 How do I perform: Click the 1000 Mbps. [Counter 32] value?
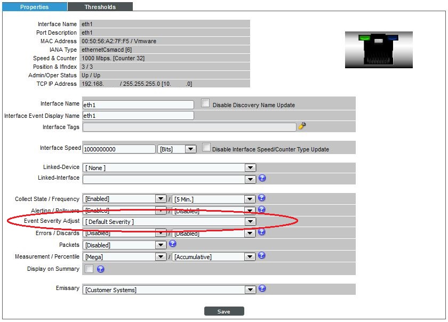[113, 58]
